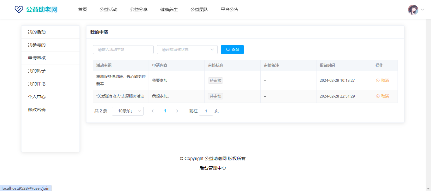Cancel the 志愿服务送温暖 application
The height and width of the screenshot is (191, 431).
tap(382, 81)
